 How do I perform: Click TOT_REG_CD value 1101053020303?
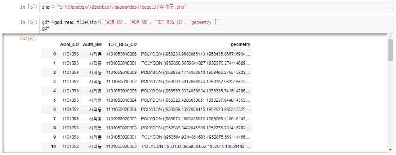pos(122,146)
